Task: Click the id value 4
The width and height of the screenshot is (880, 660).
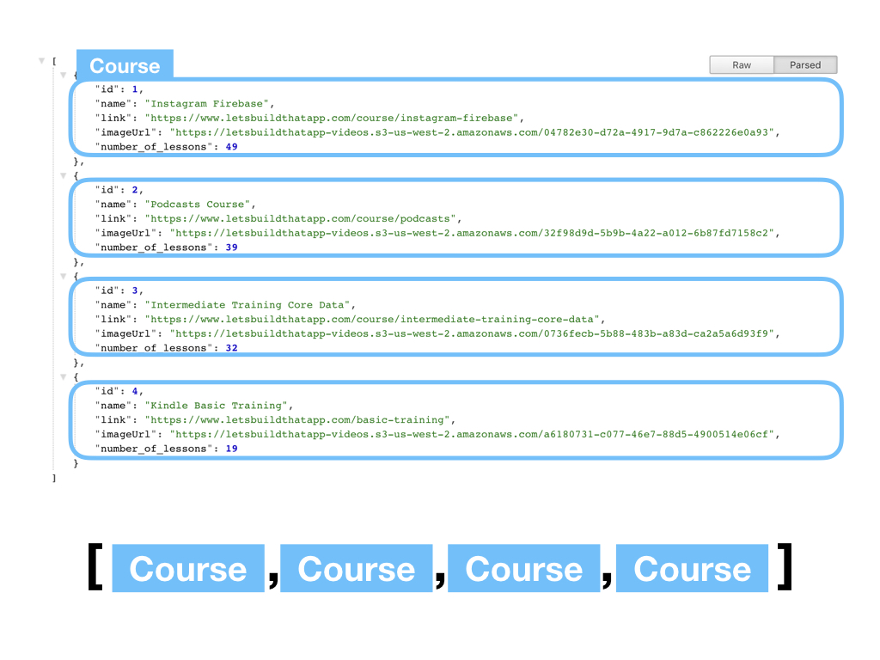Action: tap(135, 391)
